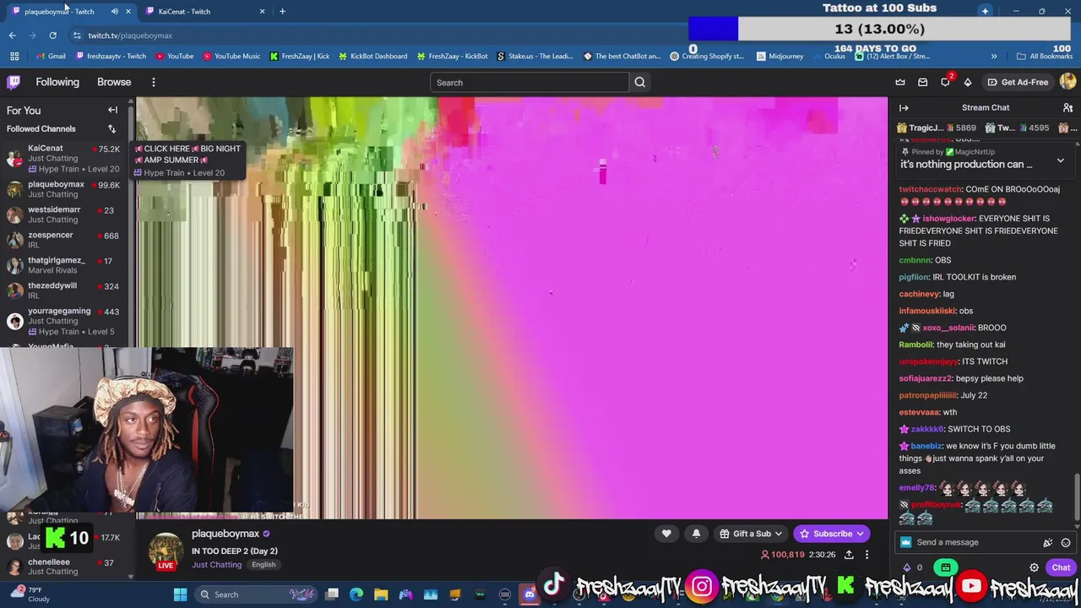Open the Prime Loot crown icon

(900, 82)
